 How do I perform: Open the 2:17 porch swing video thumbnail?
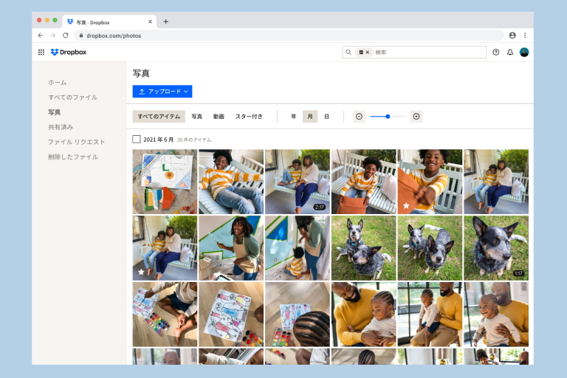(x=298, y=182)
